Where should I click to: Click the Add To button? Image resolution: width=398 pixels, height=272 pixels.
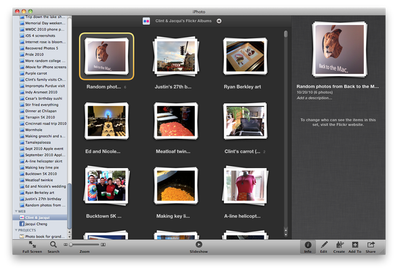coord(355,247)
